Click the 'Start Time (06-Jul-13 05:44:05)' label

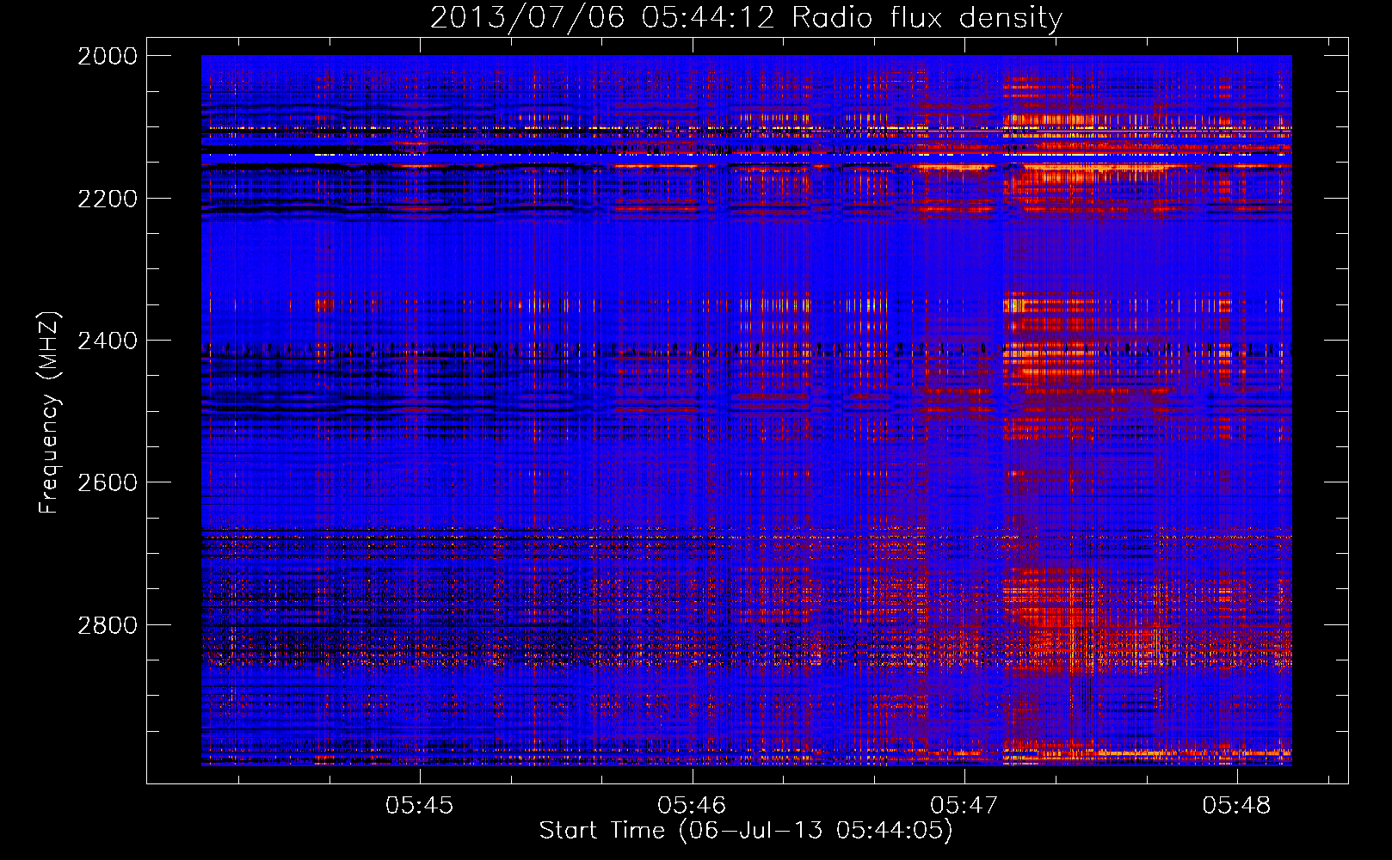746,831
